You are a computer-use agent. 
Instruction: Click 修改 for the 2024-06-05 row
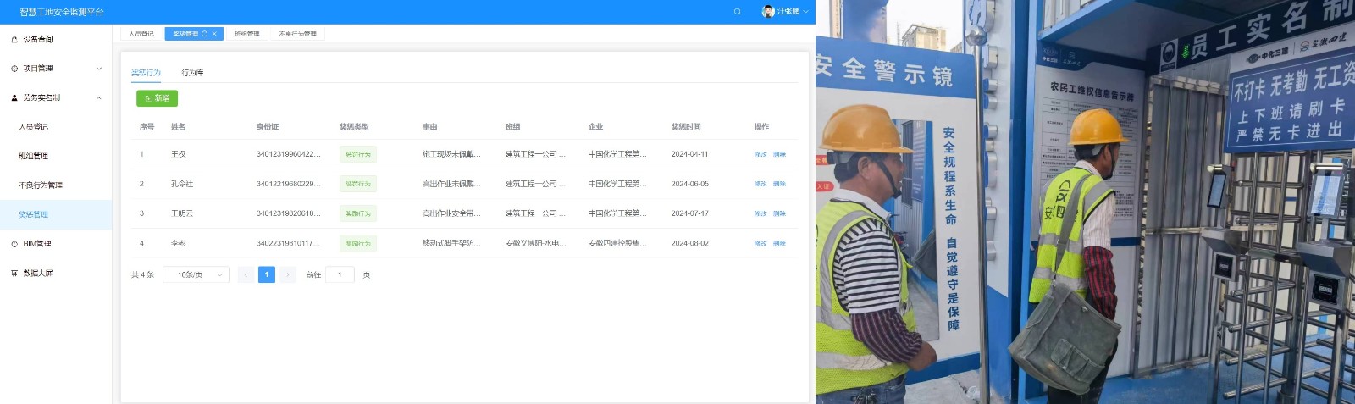tap(760, 184)
